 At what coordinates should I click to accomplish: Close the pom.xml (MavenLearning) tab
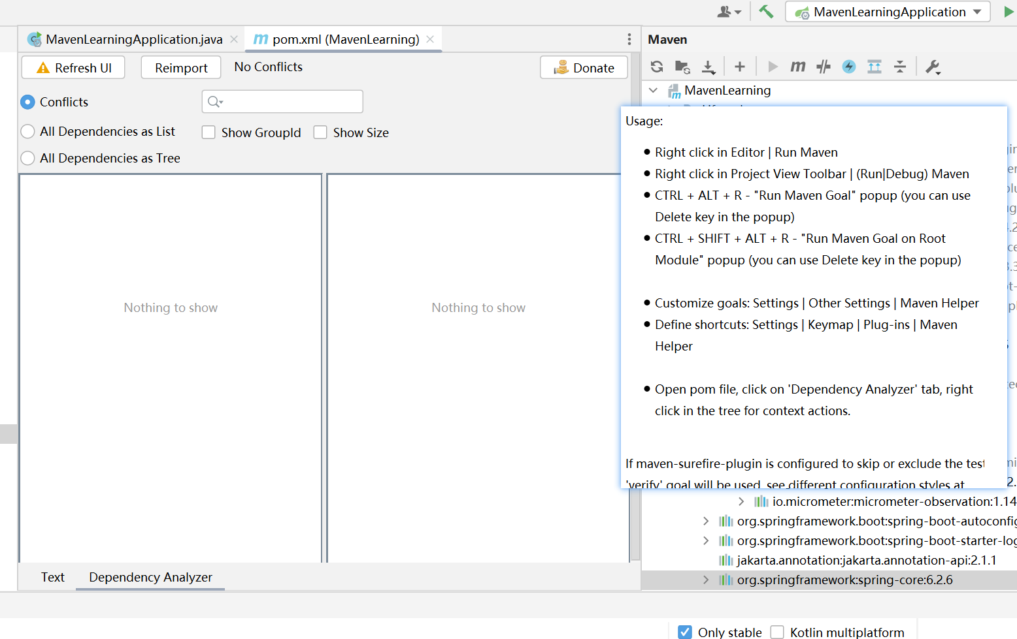tap(430, 39)
